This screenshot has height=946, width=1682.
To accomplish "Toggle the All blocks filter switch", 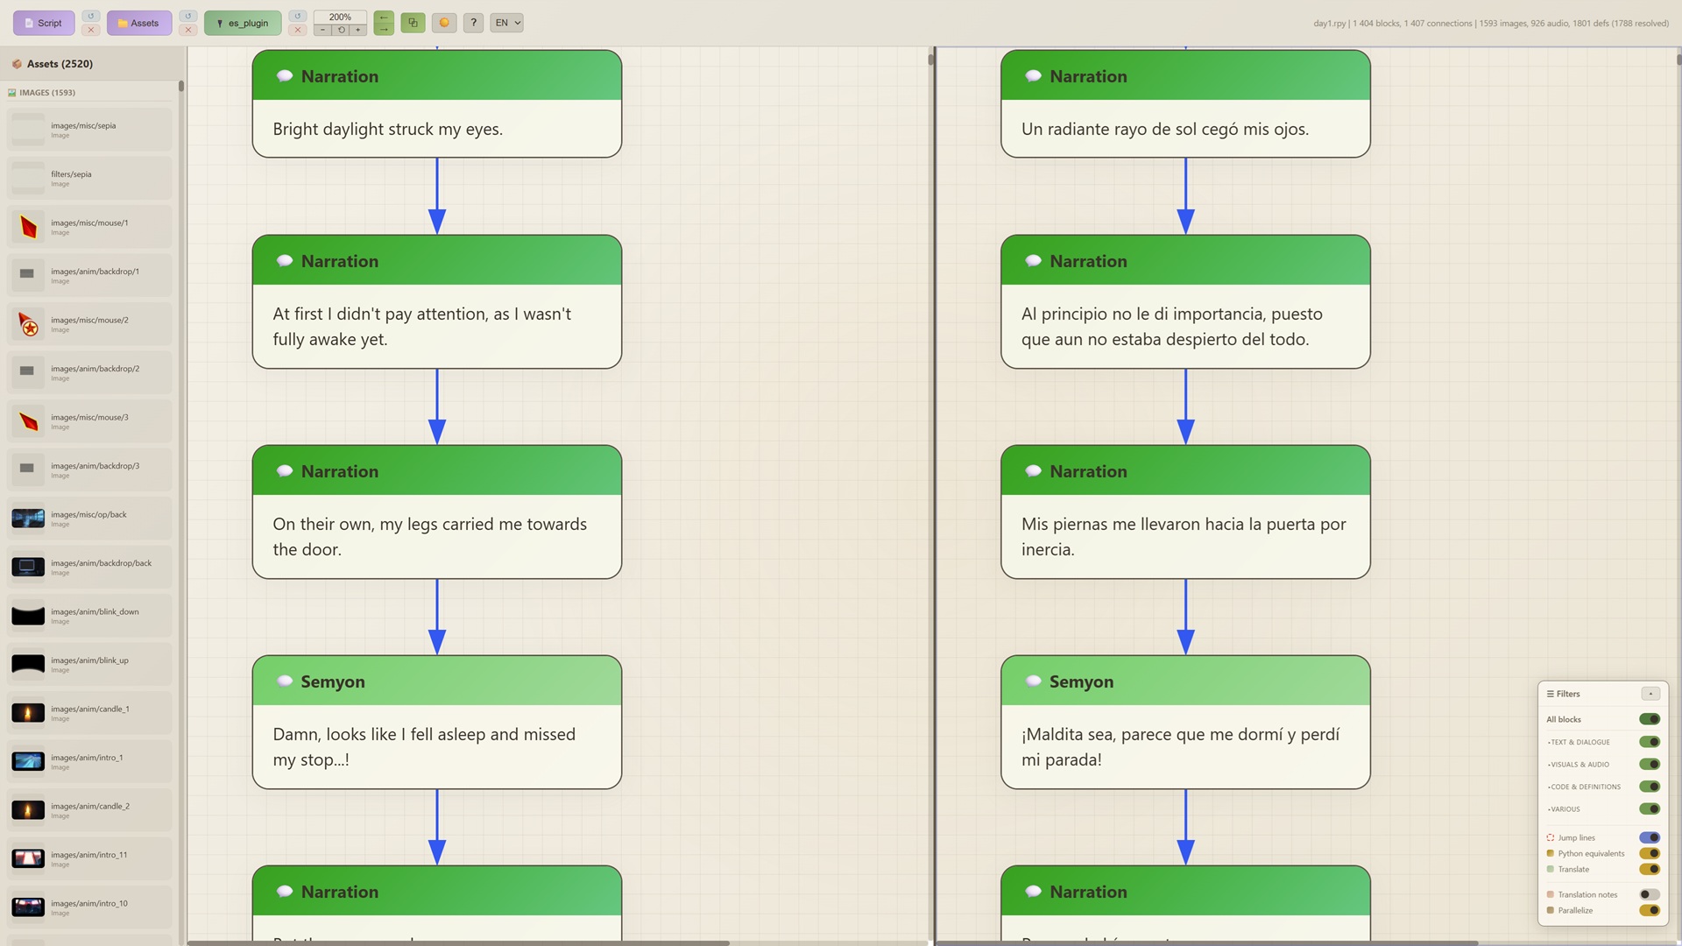I will [x=1650, y=719].
